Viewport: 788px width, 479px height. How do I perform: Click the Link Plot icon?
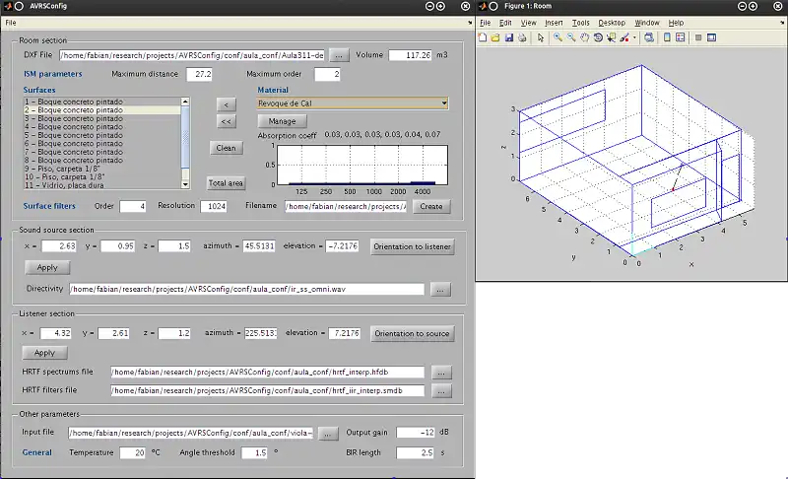[x=649, y=37]
